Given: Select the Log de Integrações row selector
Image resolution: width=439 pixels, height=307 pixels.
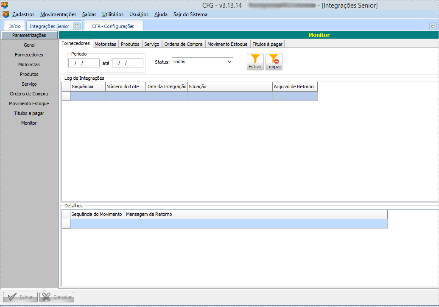Looking at the screenshot, I should (66, 96).
